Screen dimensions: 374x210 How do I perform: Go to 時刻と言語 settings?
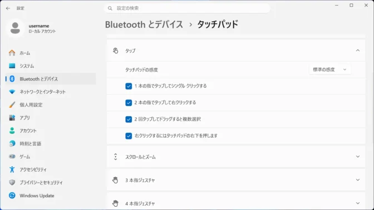pos(51,143)
